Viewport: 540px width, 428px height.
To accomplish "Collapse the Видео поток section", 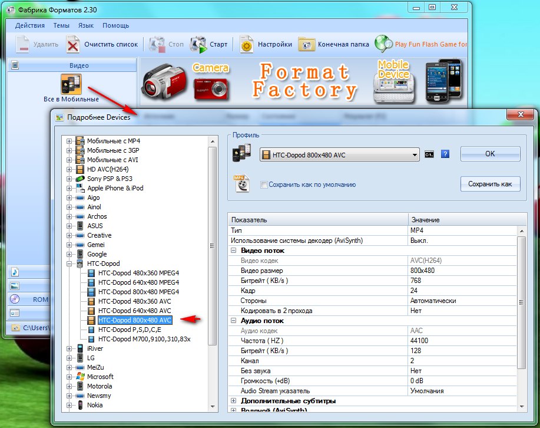I will click(x=233, y=251).
